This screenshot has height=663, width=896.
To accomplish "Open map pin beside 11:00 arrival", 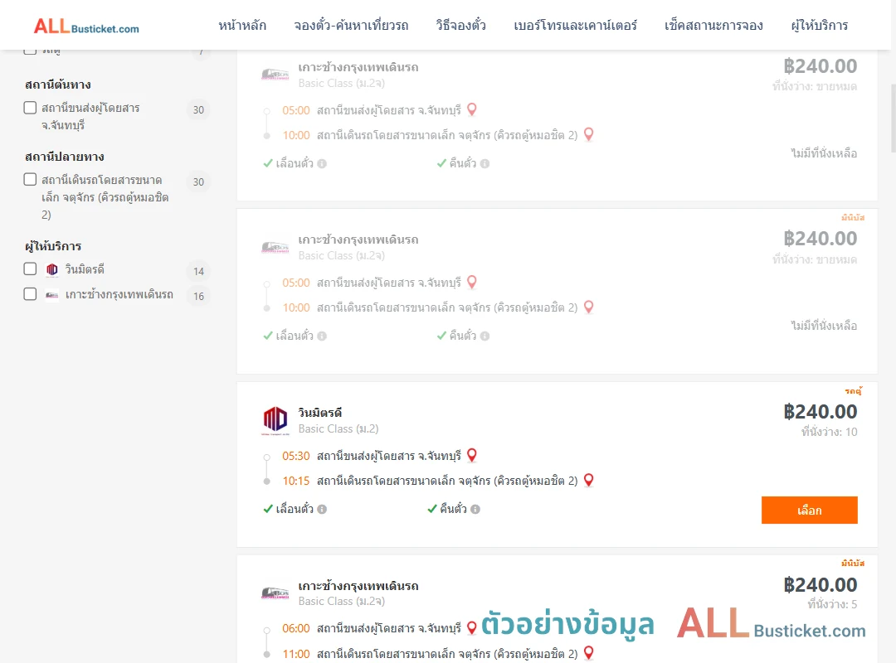I will coord(588,653).
